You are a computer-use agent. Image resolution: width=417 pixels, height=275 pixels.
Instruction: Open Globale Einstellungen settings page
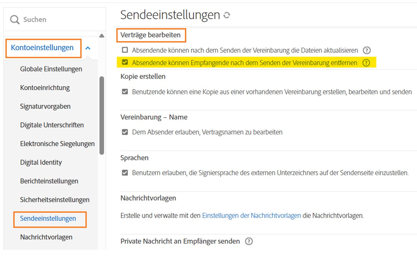pyautogui.click(x=51, y=69)
